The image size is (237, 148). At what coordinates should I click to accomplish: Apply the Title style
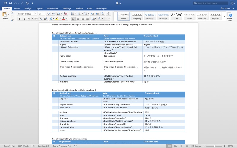[x=176, y=16]
